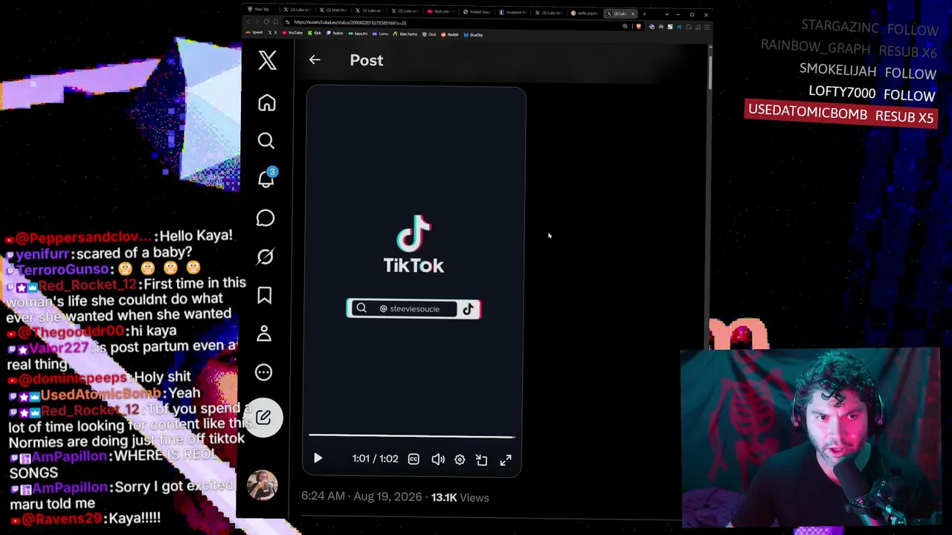Screen dimensions: 952x535
Task: Open the browser hamburger menu
Action: [706, 27]
